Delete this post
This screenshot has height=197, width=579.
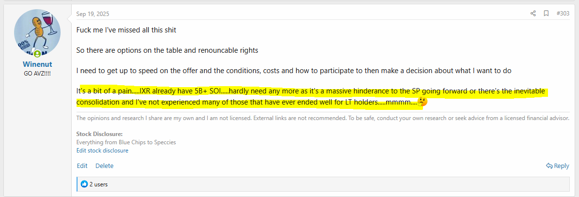point(104,166)
